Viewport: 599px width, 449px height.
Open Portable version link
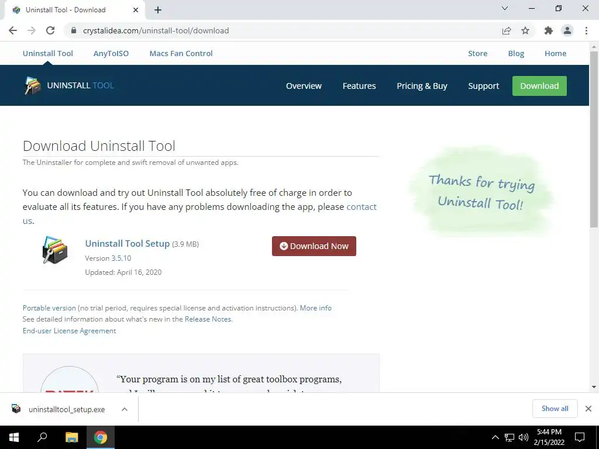(49, 308)
